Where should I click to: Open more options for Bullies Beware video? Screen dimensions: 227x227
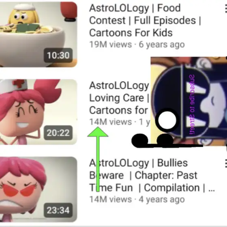coord(226,164)
